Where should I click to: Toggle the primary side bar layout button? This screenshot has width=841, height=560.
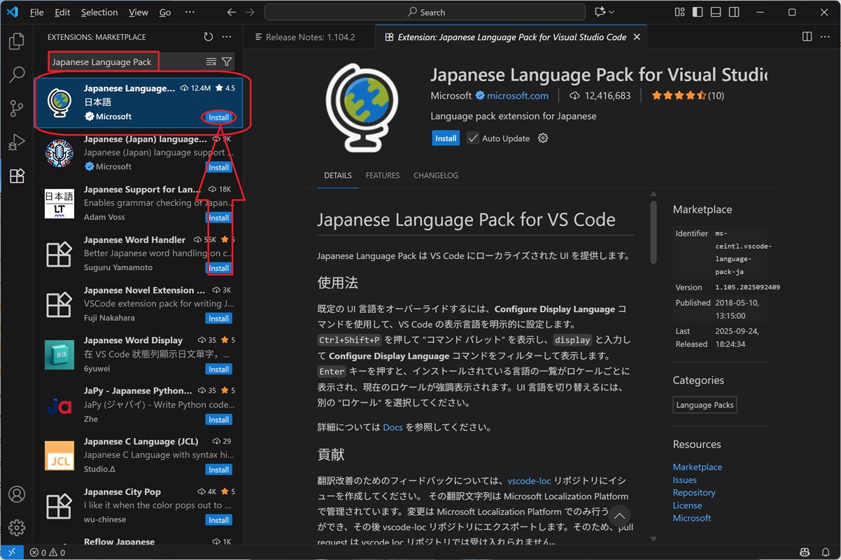coord(698,13)
